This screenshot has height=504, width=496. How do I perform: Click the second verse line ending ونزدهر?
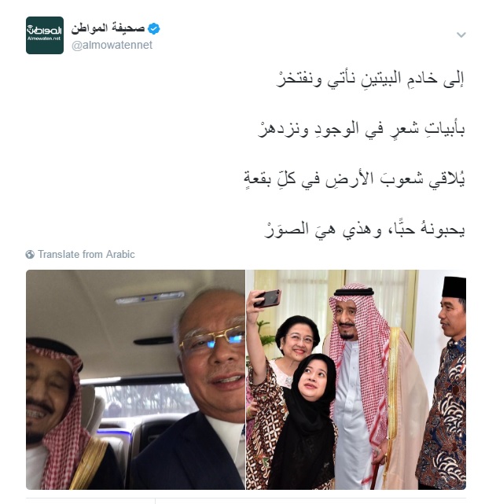click(361, 129)
